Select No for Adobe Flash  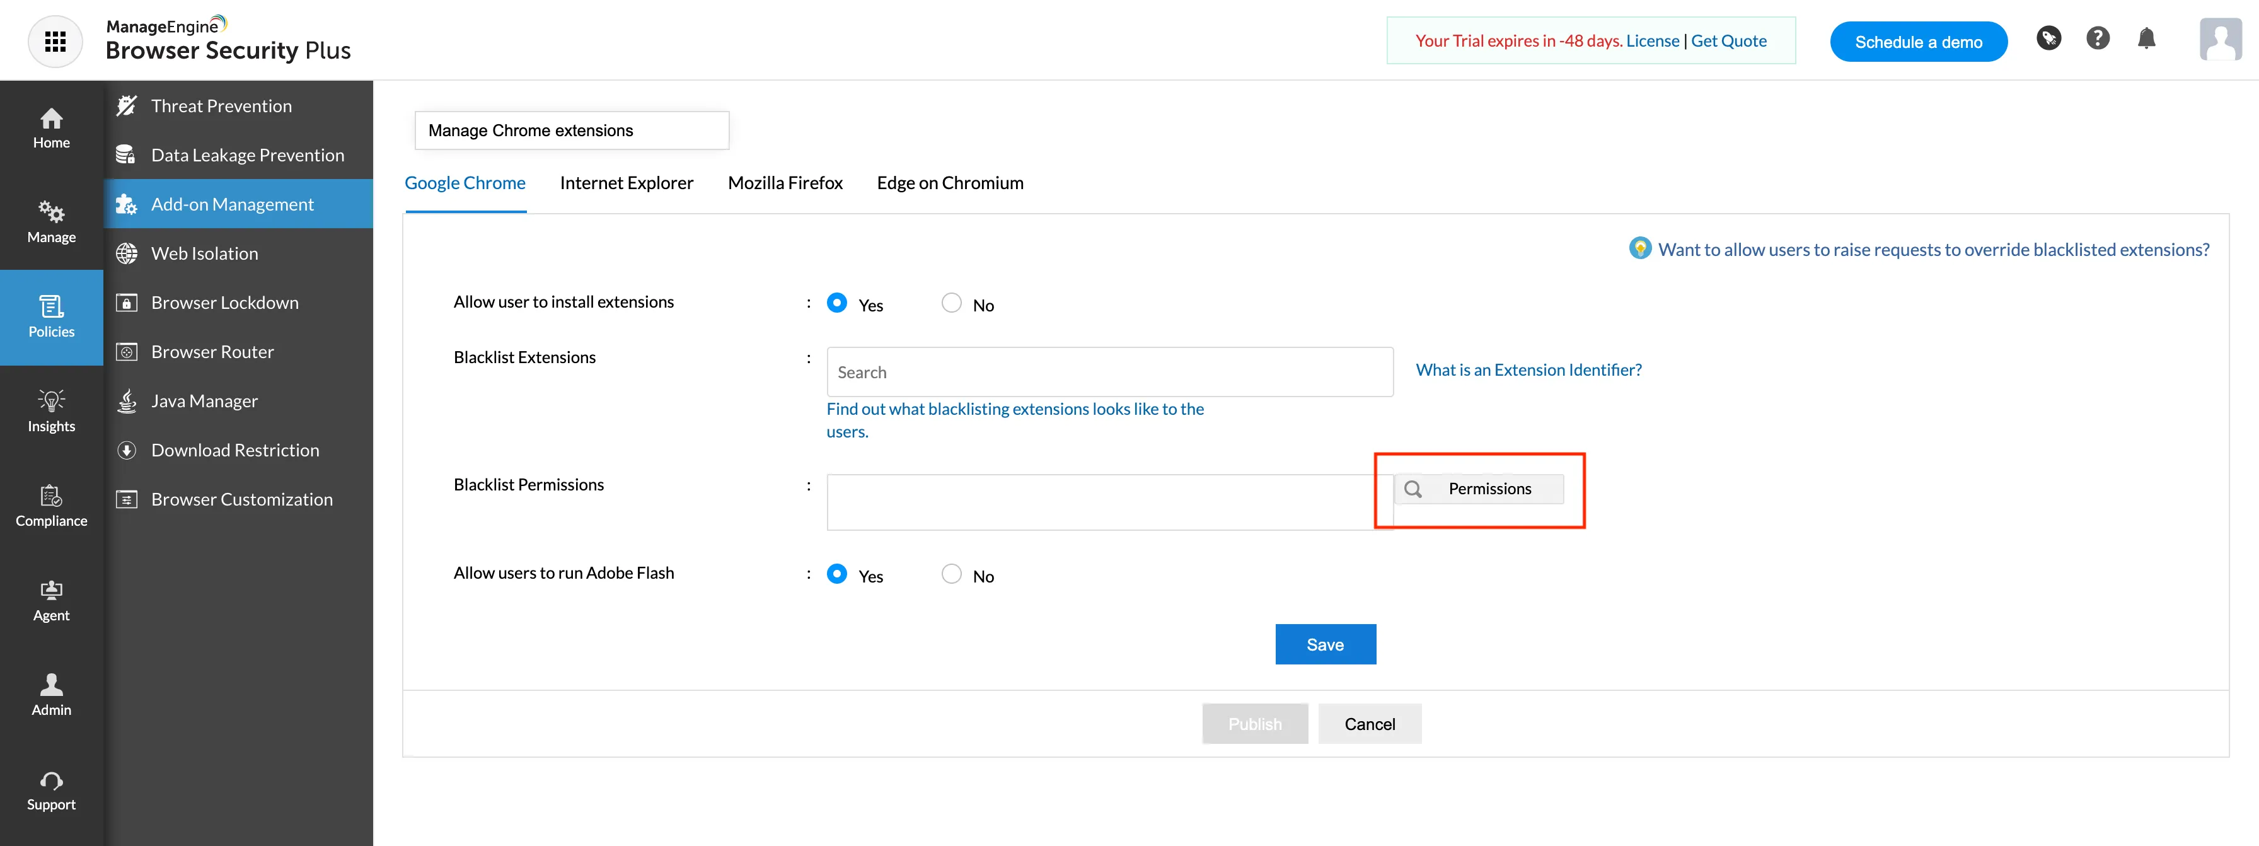point(952,574)
